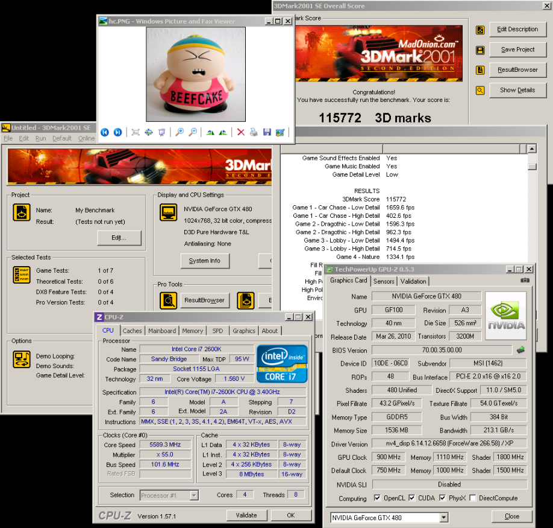This screenshot has width=553, height=528.
Task: Click System Info button
Action: click(205, 261)
